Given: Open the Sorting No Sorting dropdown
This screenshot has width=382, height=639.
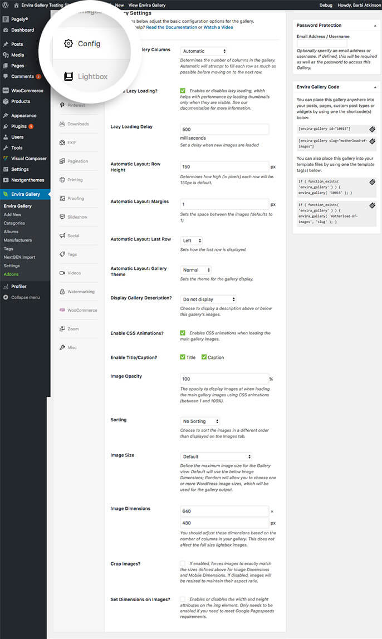Looking at the screenshot, I should pyautogui.click(x=200, y=421).
